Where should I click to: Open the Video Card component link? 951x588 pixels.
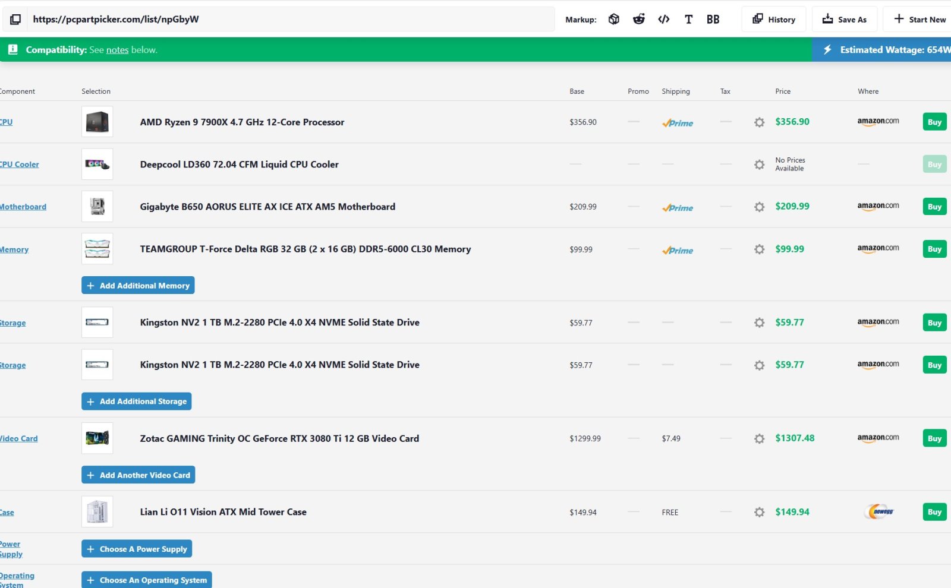(18, 438)
